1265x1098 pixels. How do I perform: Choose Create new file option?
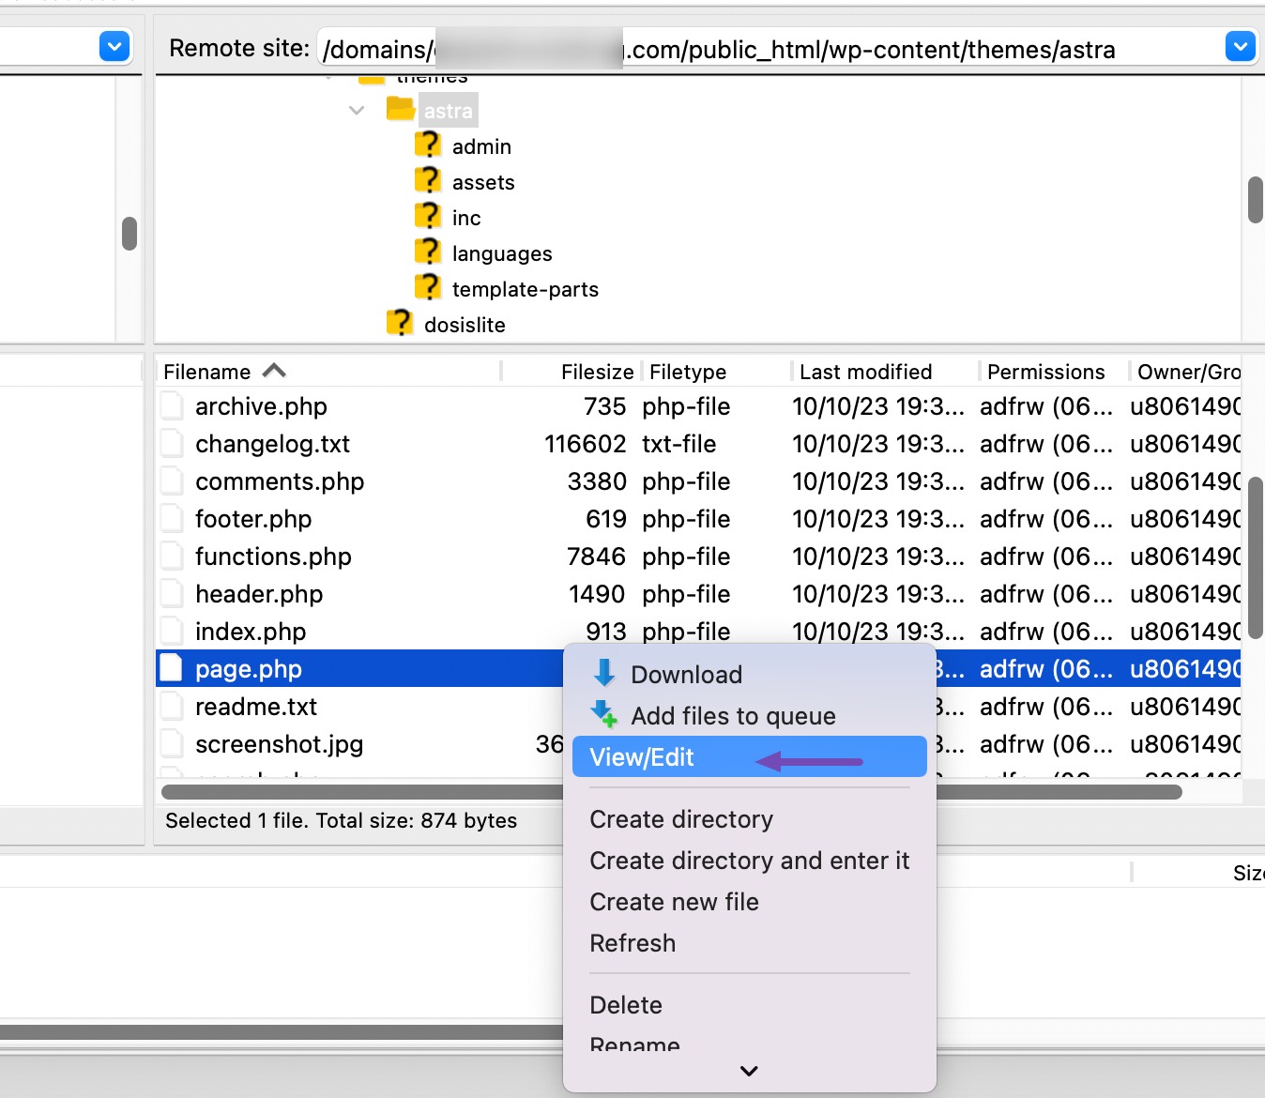pyautogui.click(x=674, y=901)
